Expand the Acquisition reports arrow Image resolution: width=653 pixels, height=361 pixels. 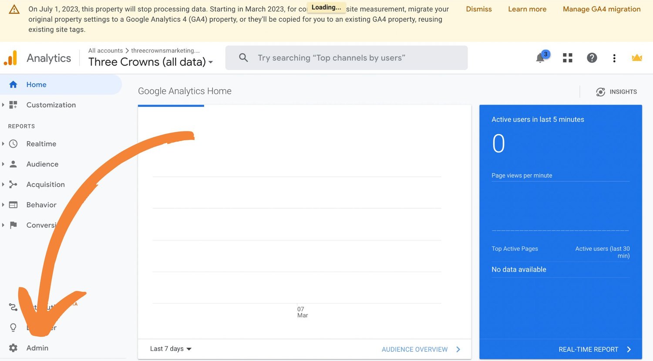pyautogui.click(x=3, y=184)
